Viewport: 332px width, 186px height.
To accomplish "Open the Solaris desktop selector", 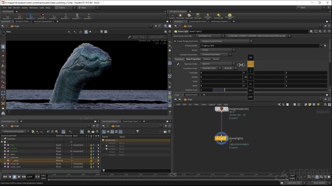I will coord(65,8).
